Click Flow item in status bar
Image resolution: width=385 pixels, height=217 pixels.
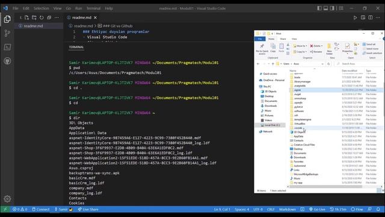tap(357, 209)
